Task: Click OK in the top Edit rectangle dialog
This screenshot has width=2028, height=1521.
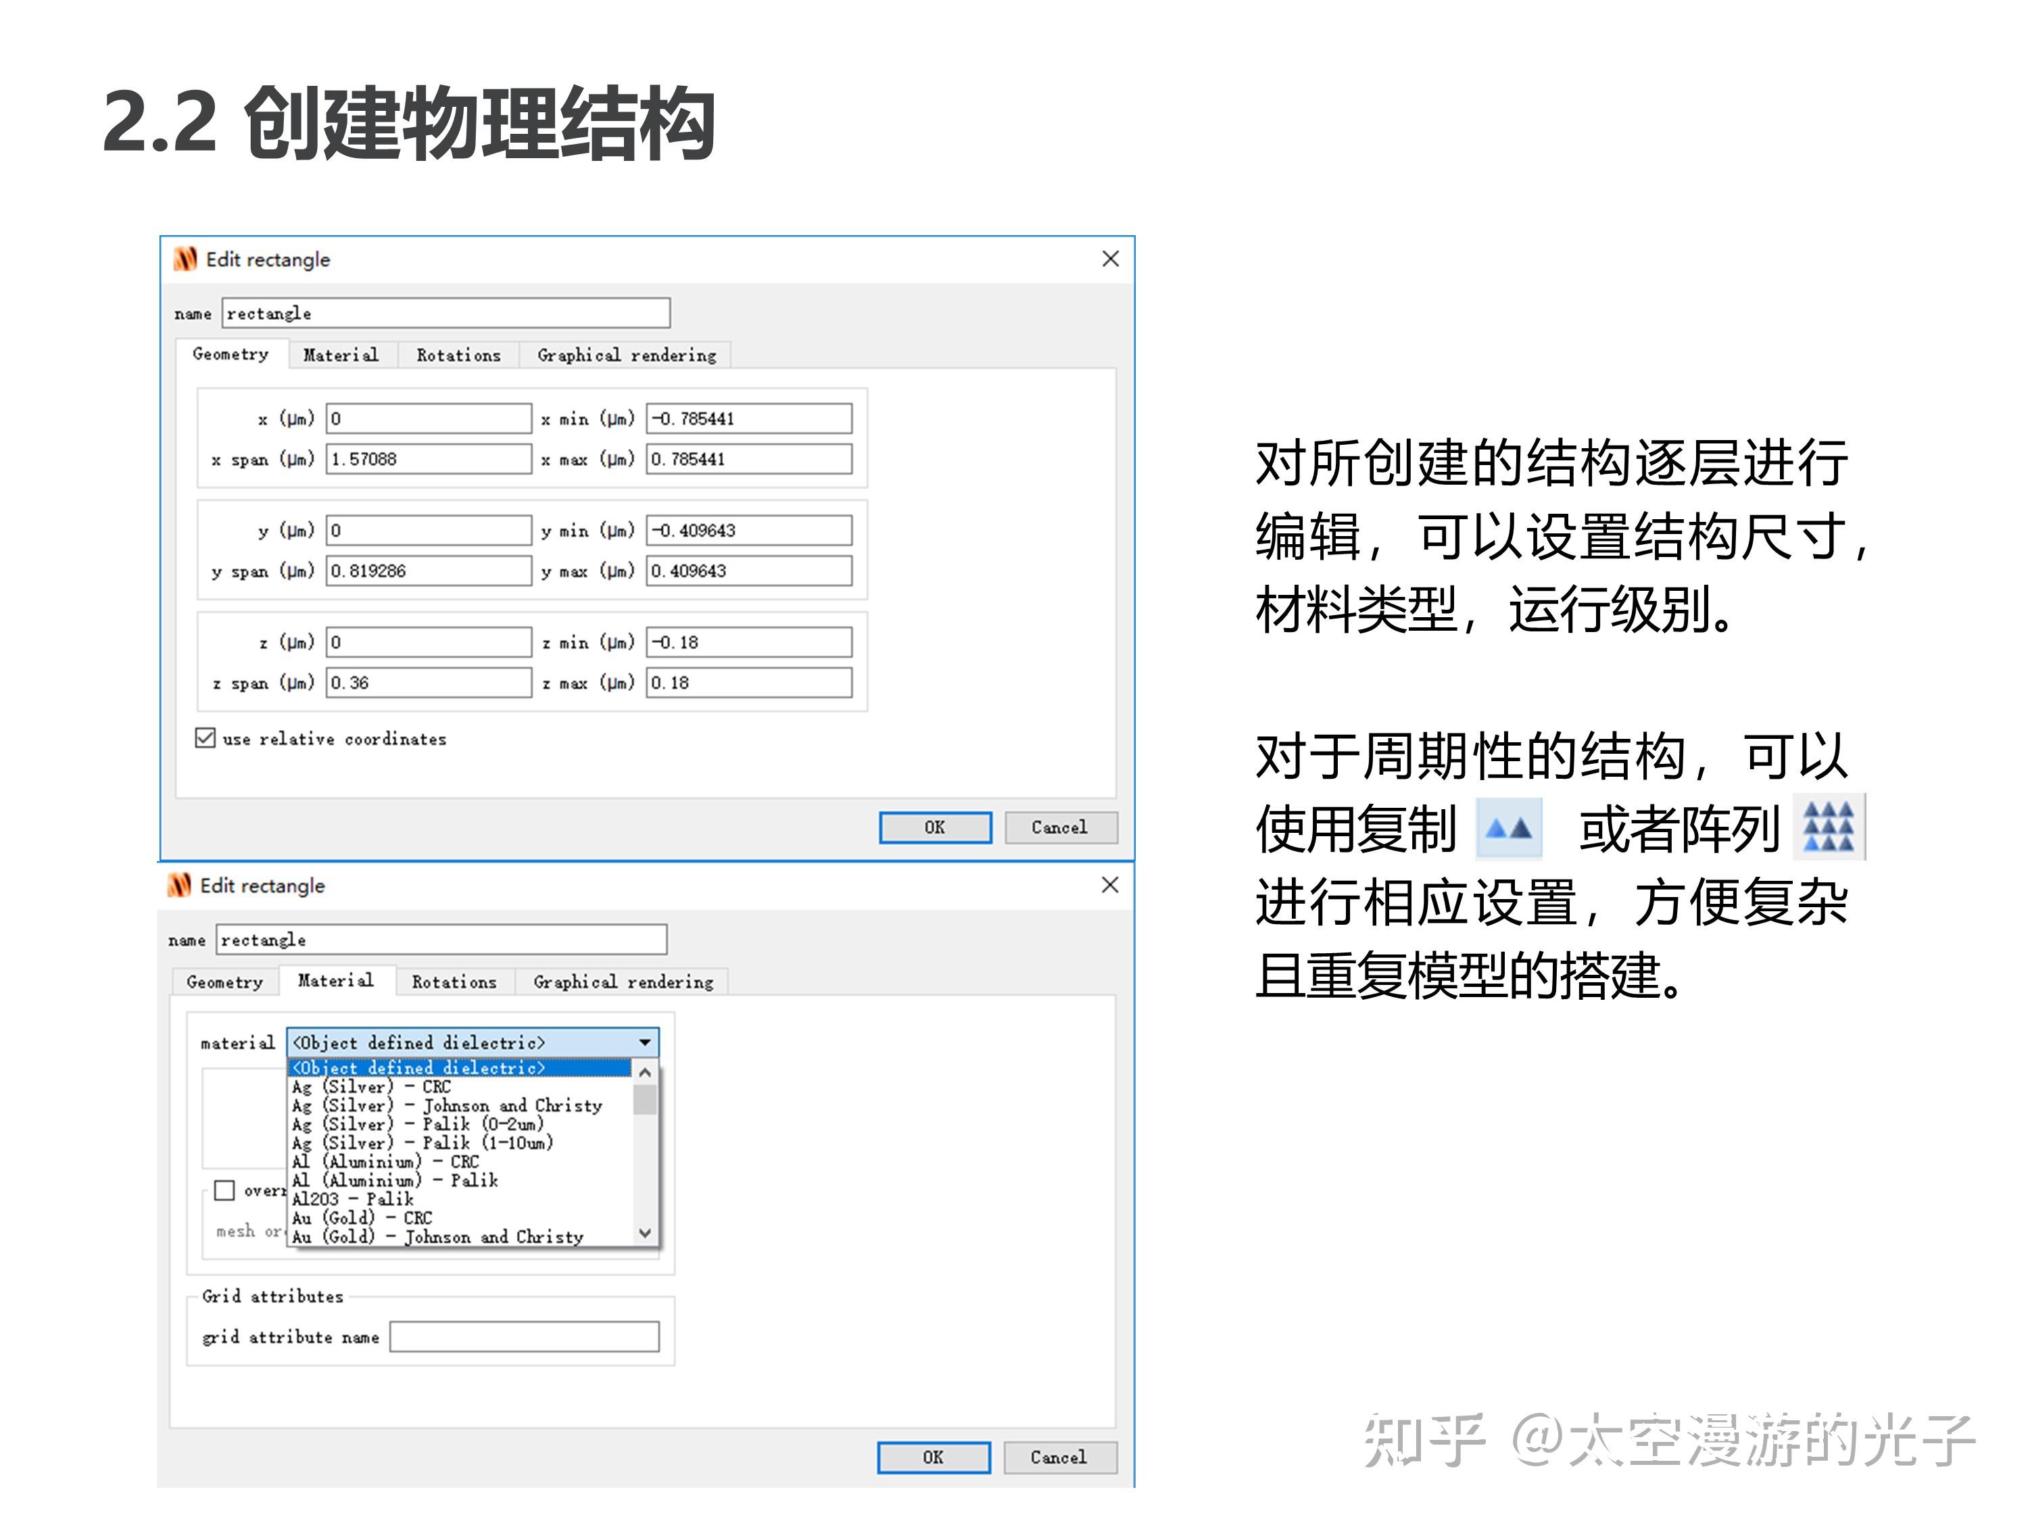Action: click(x=934, y=827)
